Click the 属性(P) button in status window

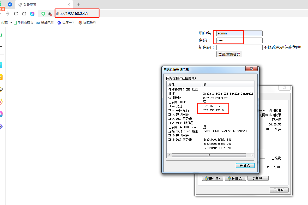(x=213, y=178)
